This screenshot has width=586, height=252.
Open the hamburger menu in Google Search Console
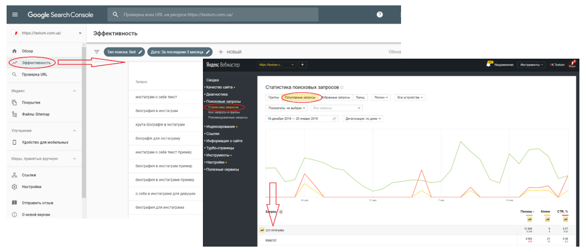[x=15, y=14]
